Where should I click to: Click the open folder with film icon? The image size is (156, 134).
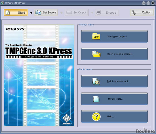(96, 54)
